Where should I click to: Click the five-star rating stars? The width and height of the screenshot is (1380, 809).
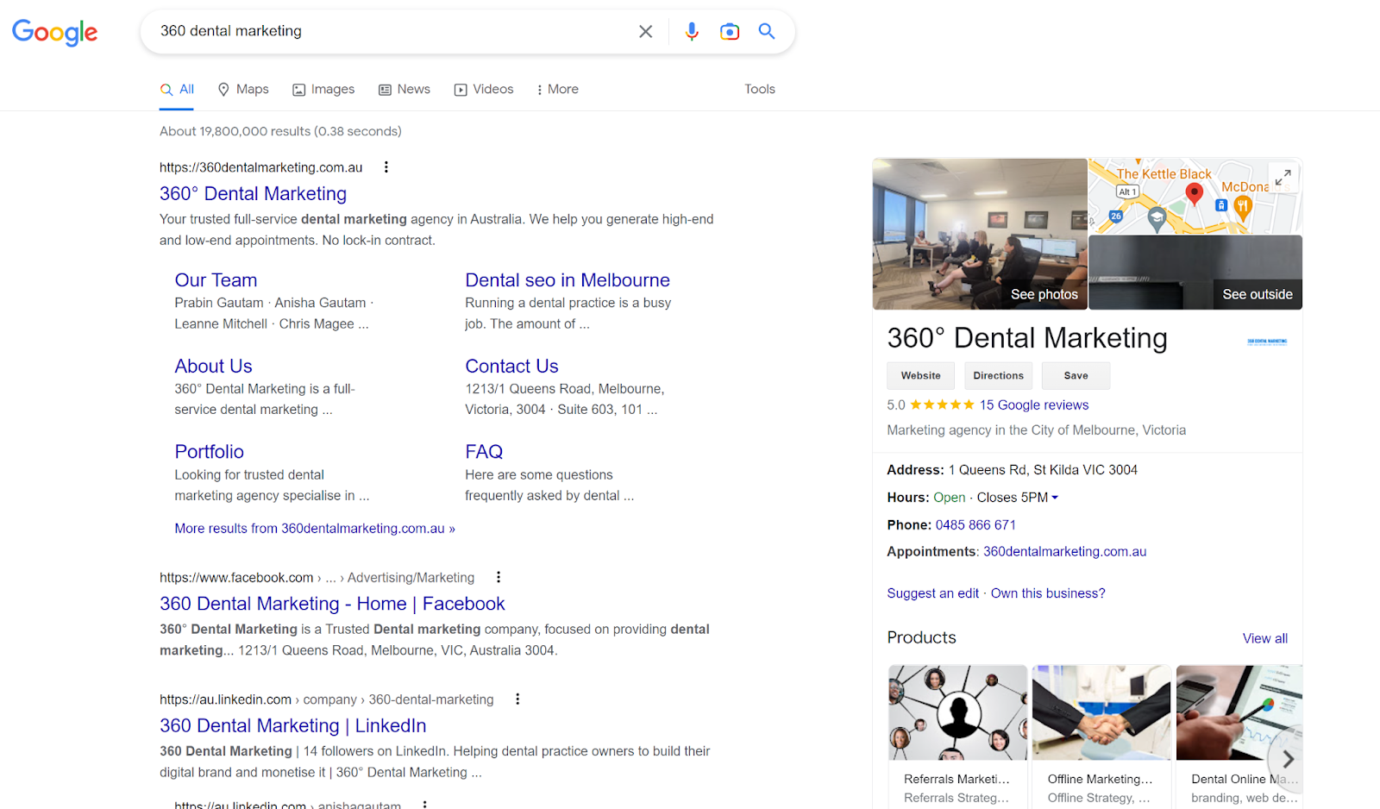point(942,404)
